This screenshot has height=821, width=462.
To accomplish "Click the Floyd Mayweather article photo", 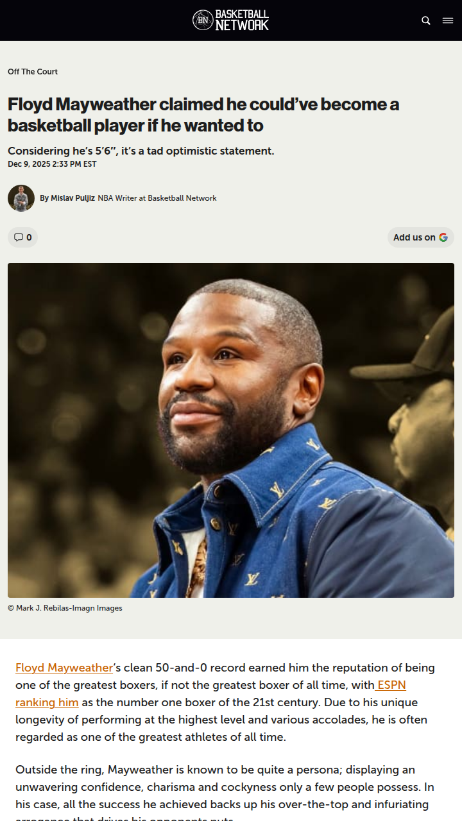I will [231, 430].
